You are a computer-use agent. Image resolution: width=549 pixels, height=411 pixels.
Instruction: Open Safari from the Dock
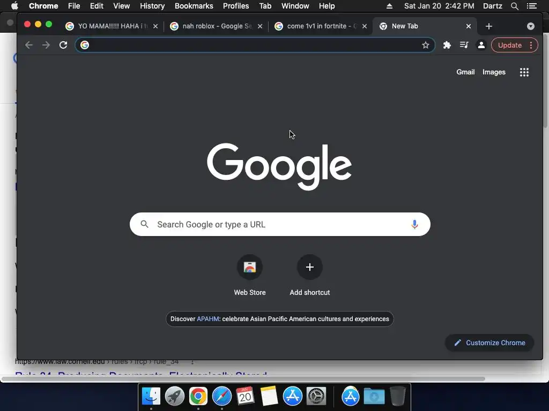pyautogui.click(x=221, y=397)
